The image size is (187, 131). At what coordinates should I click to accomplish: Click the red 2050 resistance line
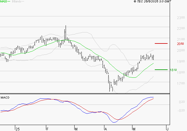(x=161, y=43)
